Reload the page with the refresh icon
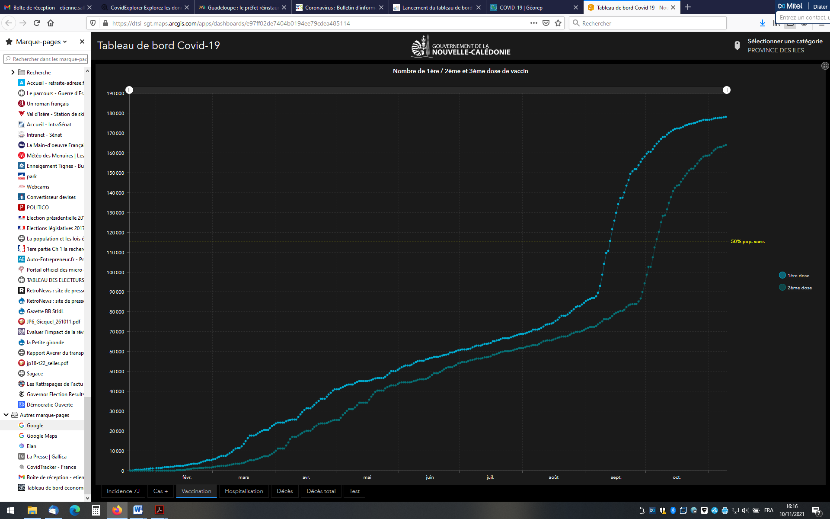The height and width of the screenshot is (519, 830). [x=37, y=23]
